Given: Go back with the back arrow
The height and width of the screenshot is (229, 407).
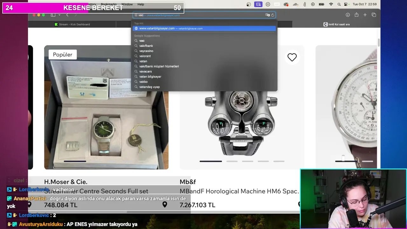Looking at the screenshot, I should pos(67,15).
